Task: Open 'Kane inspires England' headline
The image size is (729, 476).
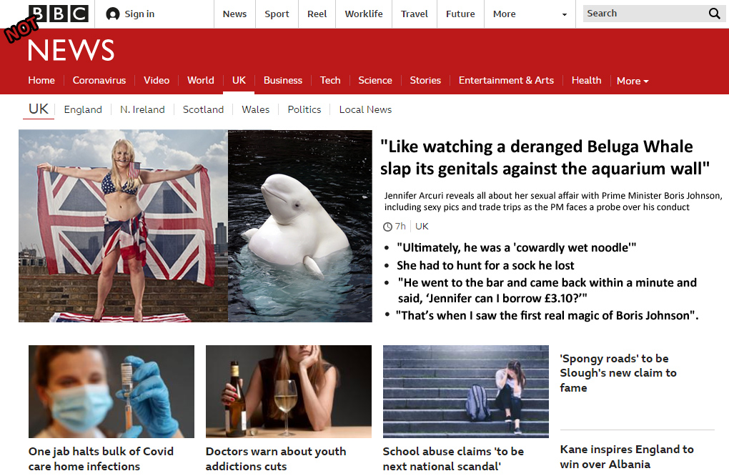Action: click(x=627, y=457)
